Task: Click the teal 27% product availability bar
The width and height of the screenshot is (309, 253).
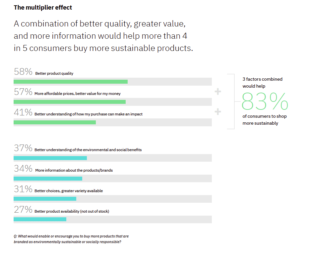Action: point(40,219)
